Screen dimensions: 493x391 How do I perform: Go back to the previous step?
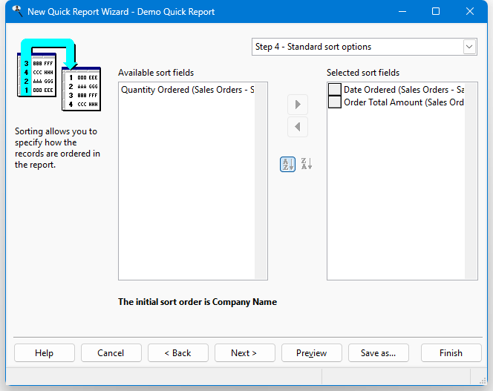pos(178,353)
